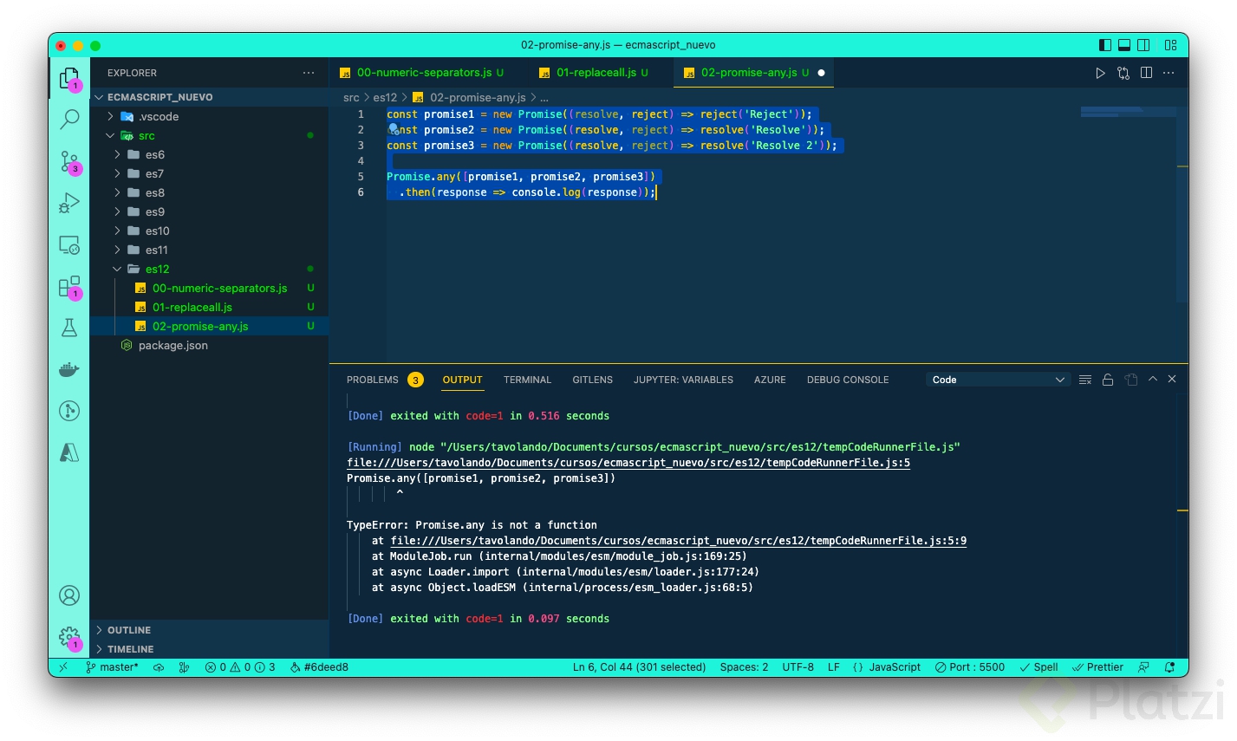Toggle the Live Server on Port 5500
This screenshot has height=741, width=1237.
[970, 667]
